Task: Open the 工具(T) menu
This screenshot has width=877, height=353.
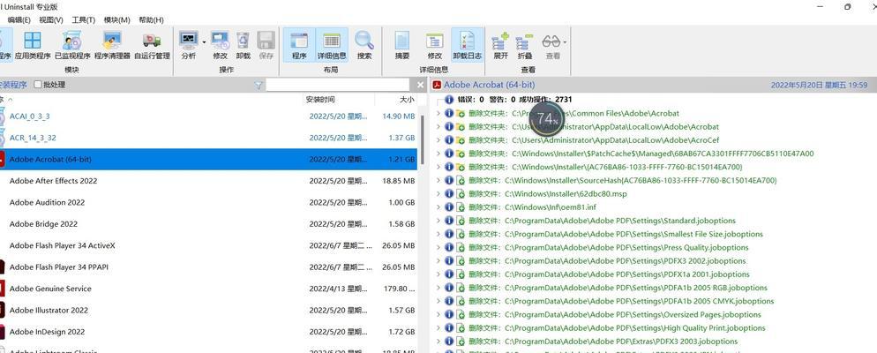Action: (83, 20)
